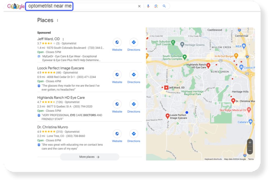Click the blue current location dot on map

point(187,112)
